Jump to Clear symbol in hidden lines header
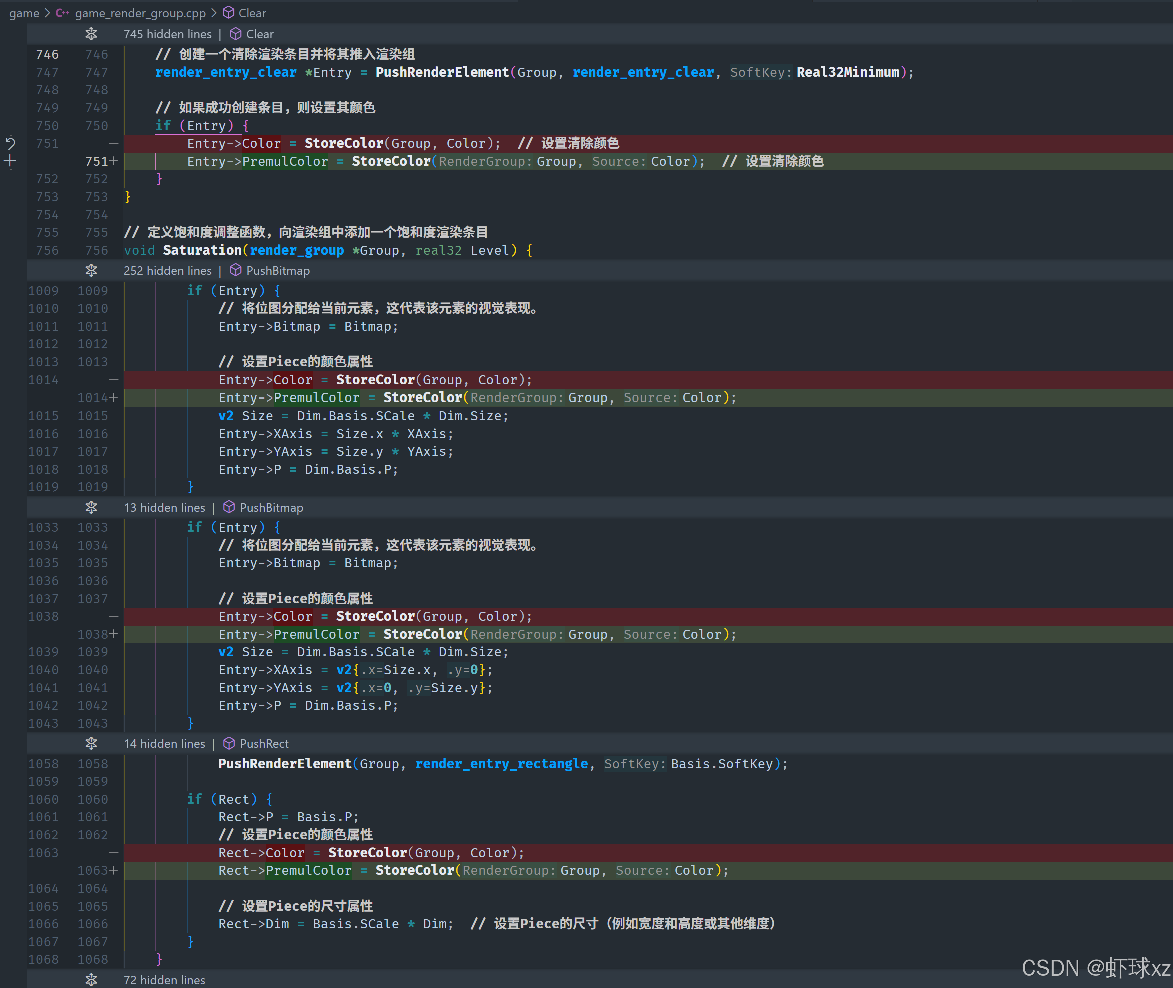Screen dimensions: 1173x988 pos(259,34)
